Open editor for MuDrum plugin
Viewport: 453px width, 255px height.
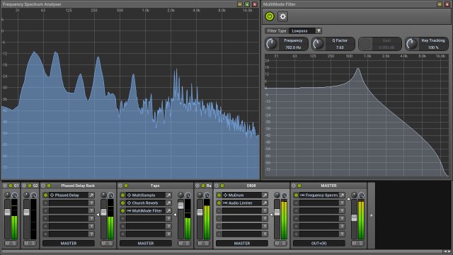point(265,195)
